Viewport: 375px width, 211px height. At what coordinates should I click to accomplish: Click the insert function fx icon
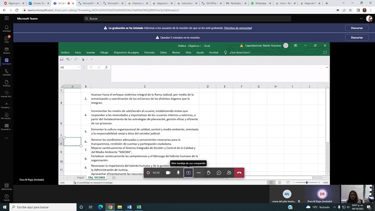click(x=106, y=68)
